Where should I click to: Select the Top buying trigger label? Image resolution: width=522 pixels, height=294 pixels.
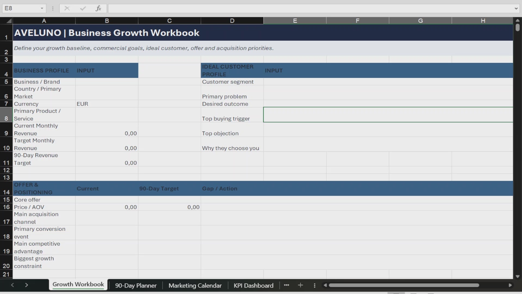232,115
